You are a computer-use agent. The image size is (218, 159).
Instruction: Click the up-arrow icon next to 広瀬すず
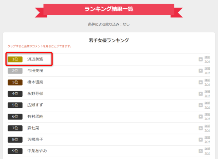(201, 105)
